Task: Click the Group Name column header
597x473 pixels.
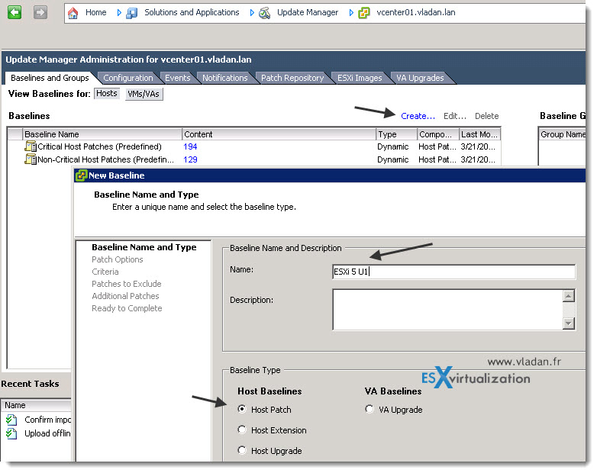Action: coord(563,134)
